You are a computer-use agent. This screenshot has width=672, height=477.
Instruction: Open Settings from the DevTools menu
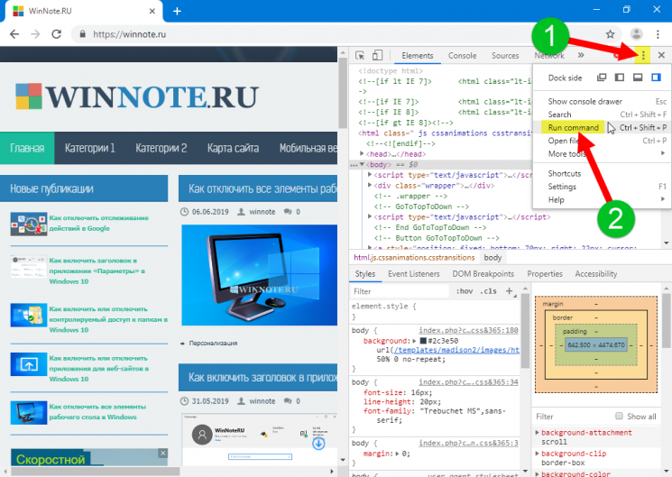tap(602, 187)
